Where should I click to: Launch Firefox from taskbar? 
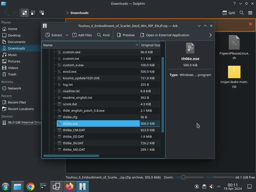pyautogui.click(x=69, y=186)
